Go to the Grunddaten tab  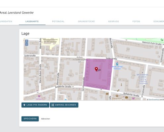[6, 21]
